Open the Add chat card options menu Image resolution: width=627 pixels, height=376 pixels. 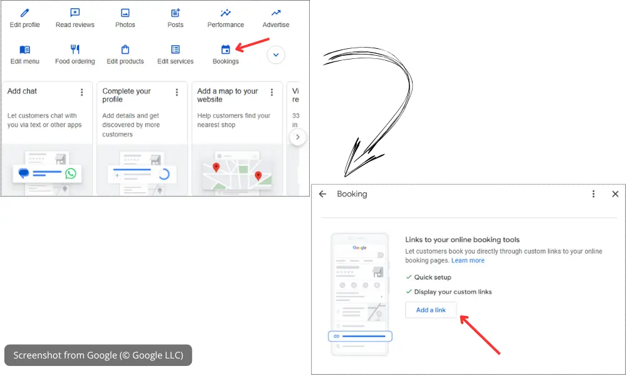82,91
